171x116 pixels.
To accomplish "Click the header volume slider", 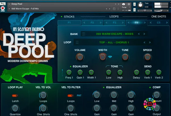I will tap(161, 11).
